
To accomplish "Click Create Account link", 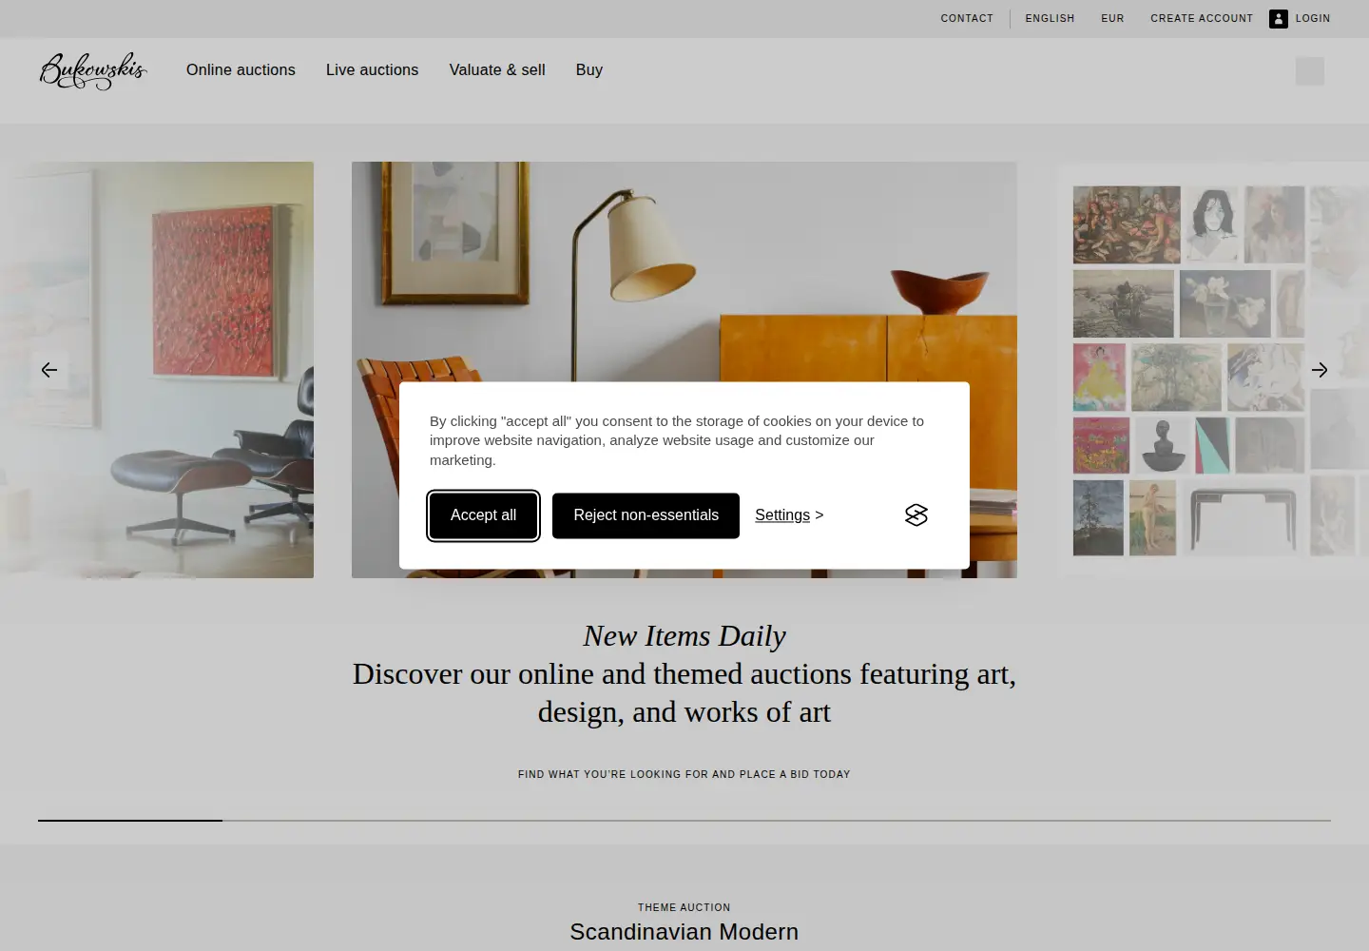I will tap(1202, 19).
